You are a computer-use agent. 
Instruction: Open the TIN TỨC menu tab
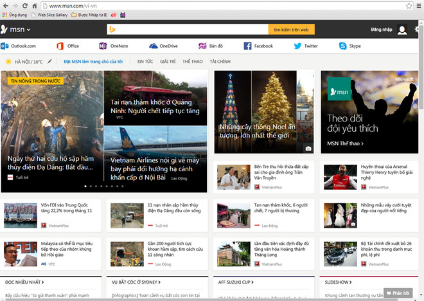(145, 61)
